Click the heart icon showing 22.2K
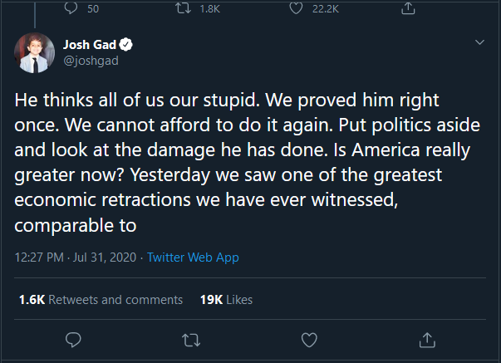This screenshot has width=501, height=363. 295,8
